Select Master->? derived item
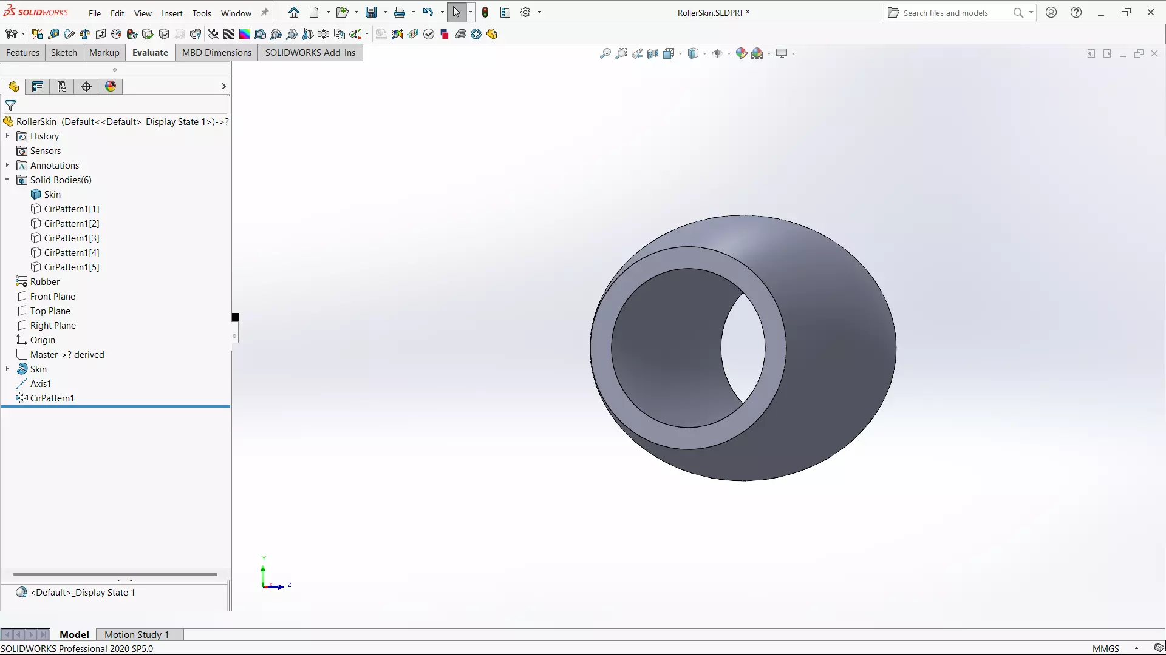 [x=60, y=355]
